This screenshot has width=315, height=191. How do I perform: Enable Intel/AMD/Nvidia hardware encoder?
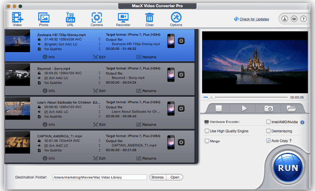[x=268, y=122]
